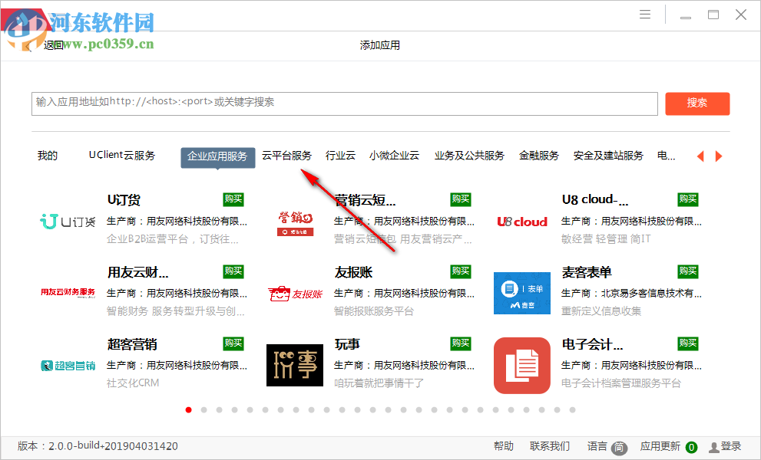The width and height of the screenshot is (761, 460).
Task: Open the hamburger menu in title bar
Action: point(644,14)
